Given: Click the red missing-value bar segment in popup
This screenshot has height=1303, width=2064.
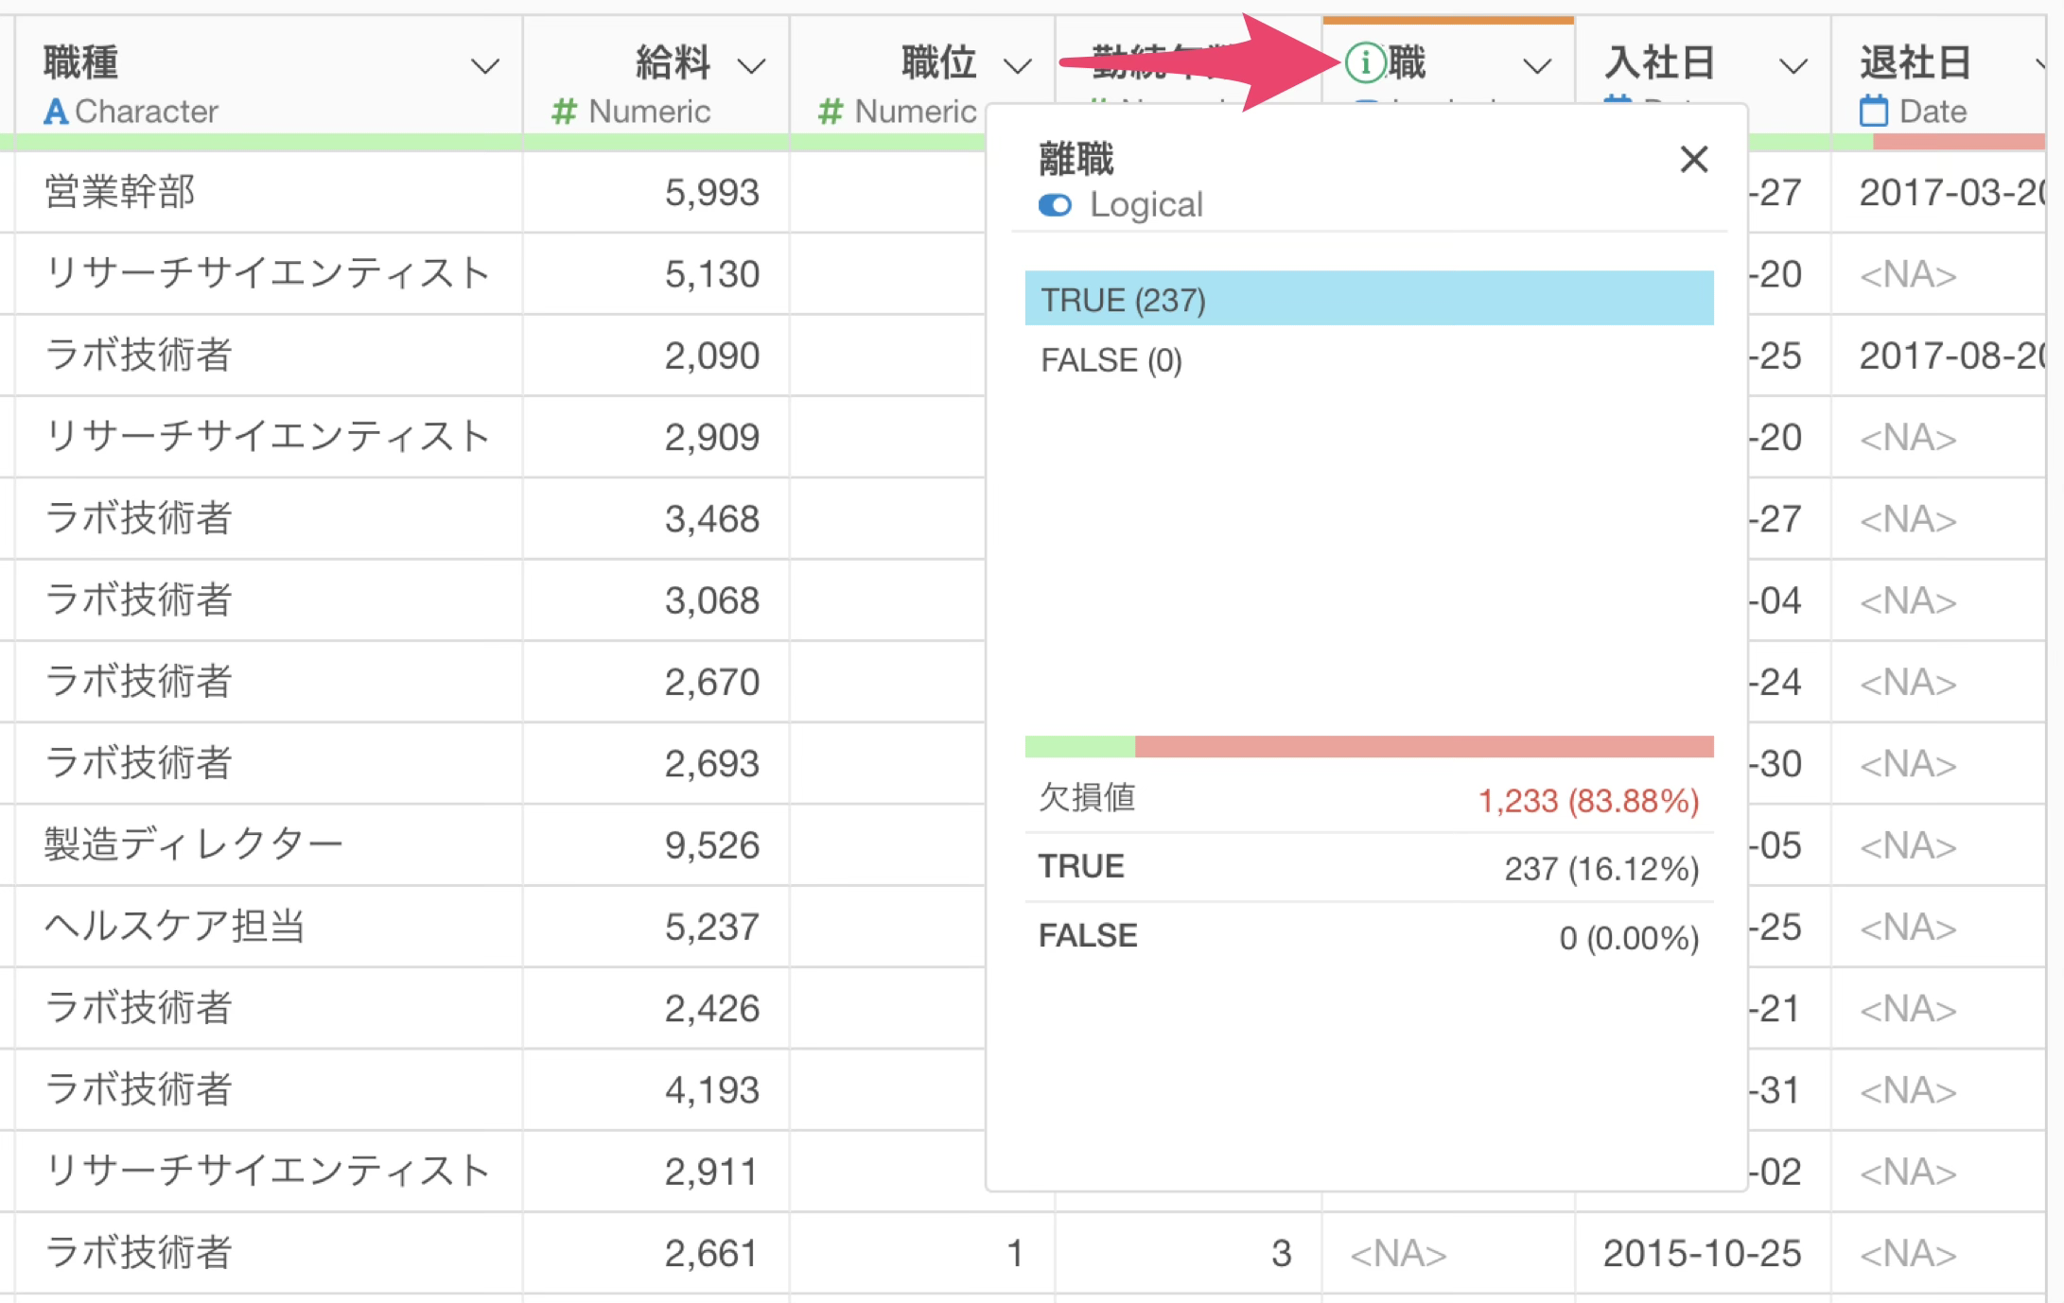Looking at the screenshot, I should tap(1424, 747).
